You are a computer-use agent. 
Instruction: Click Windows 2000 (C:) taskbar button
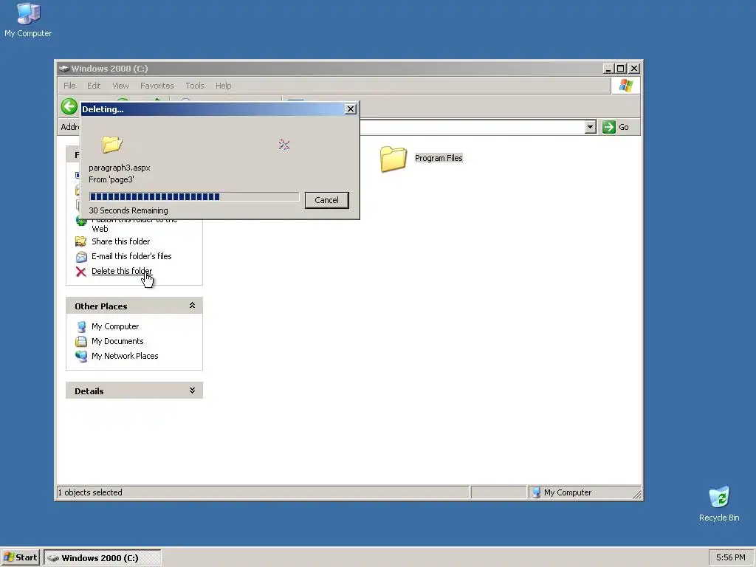click(103, 558)
